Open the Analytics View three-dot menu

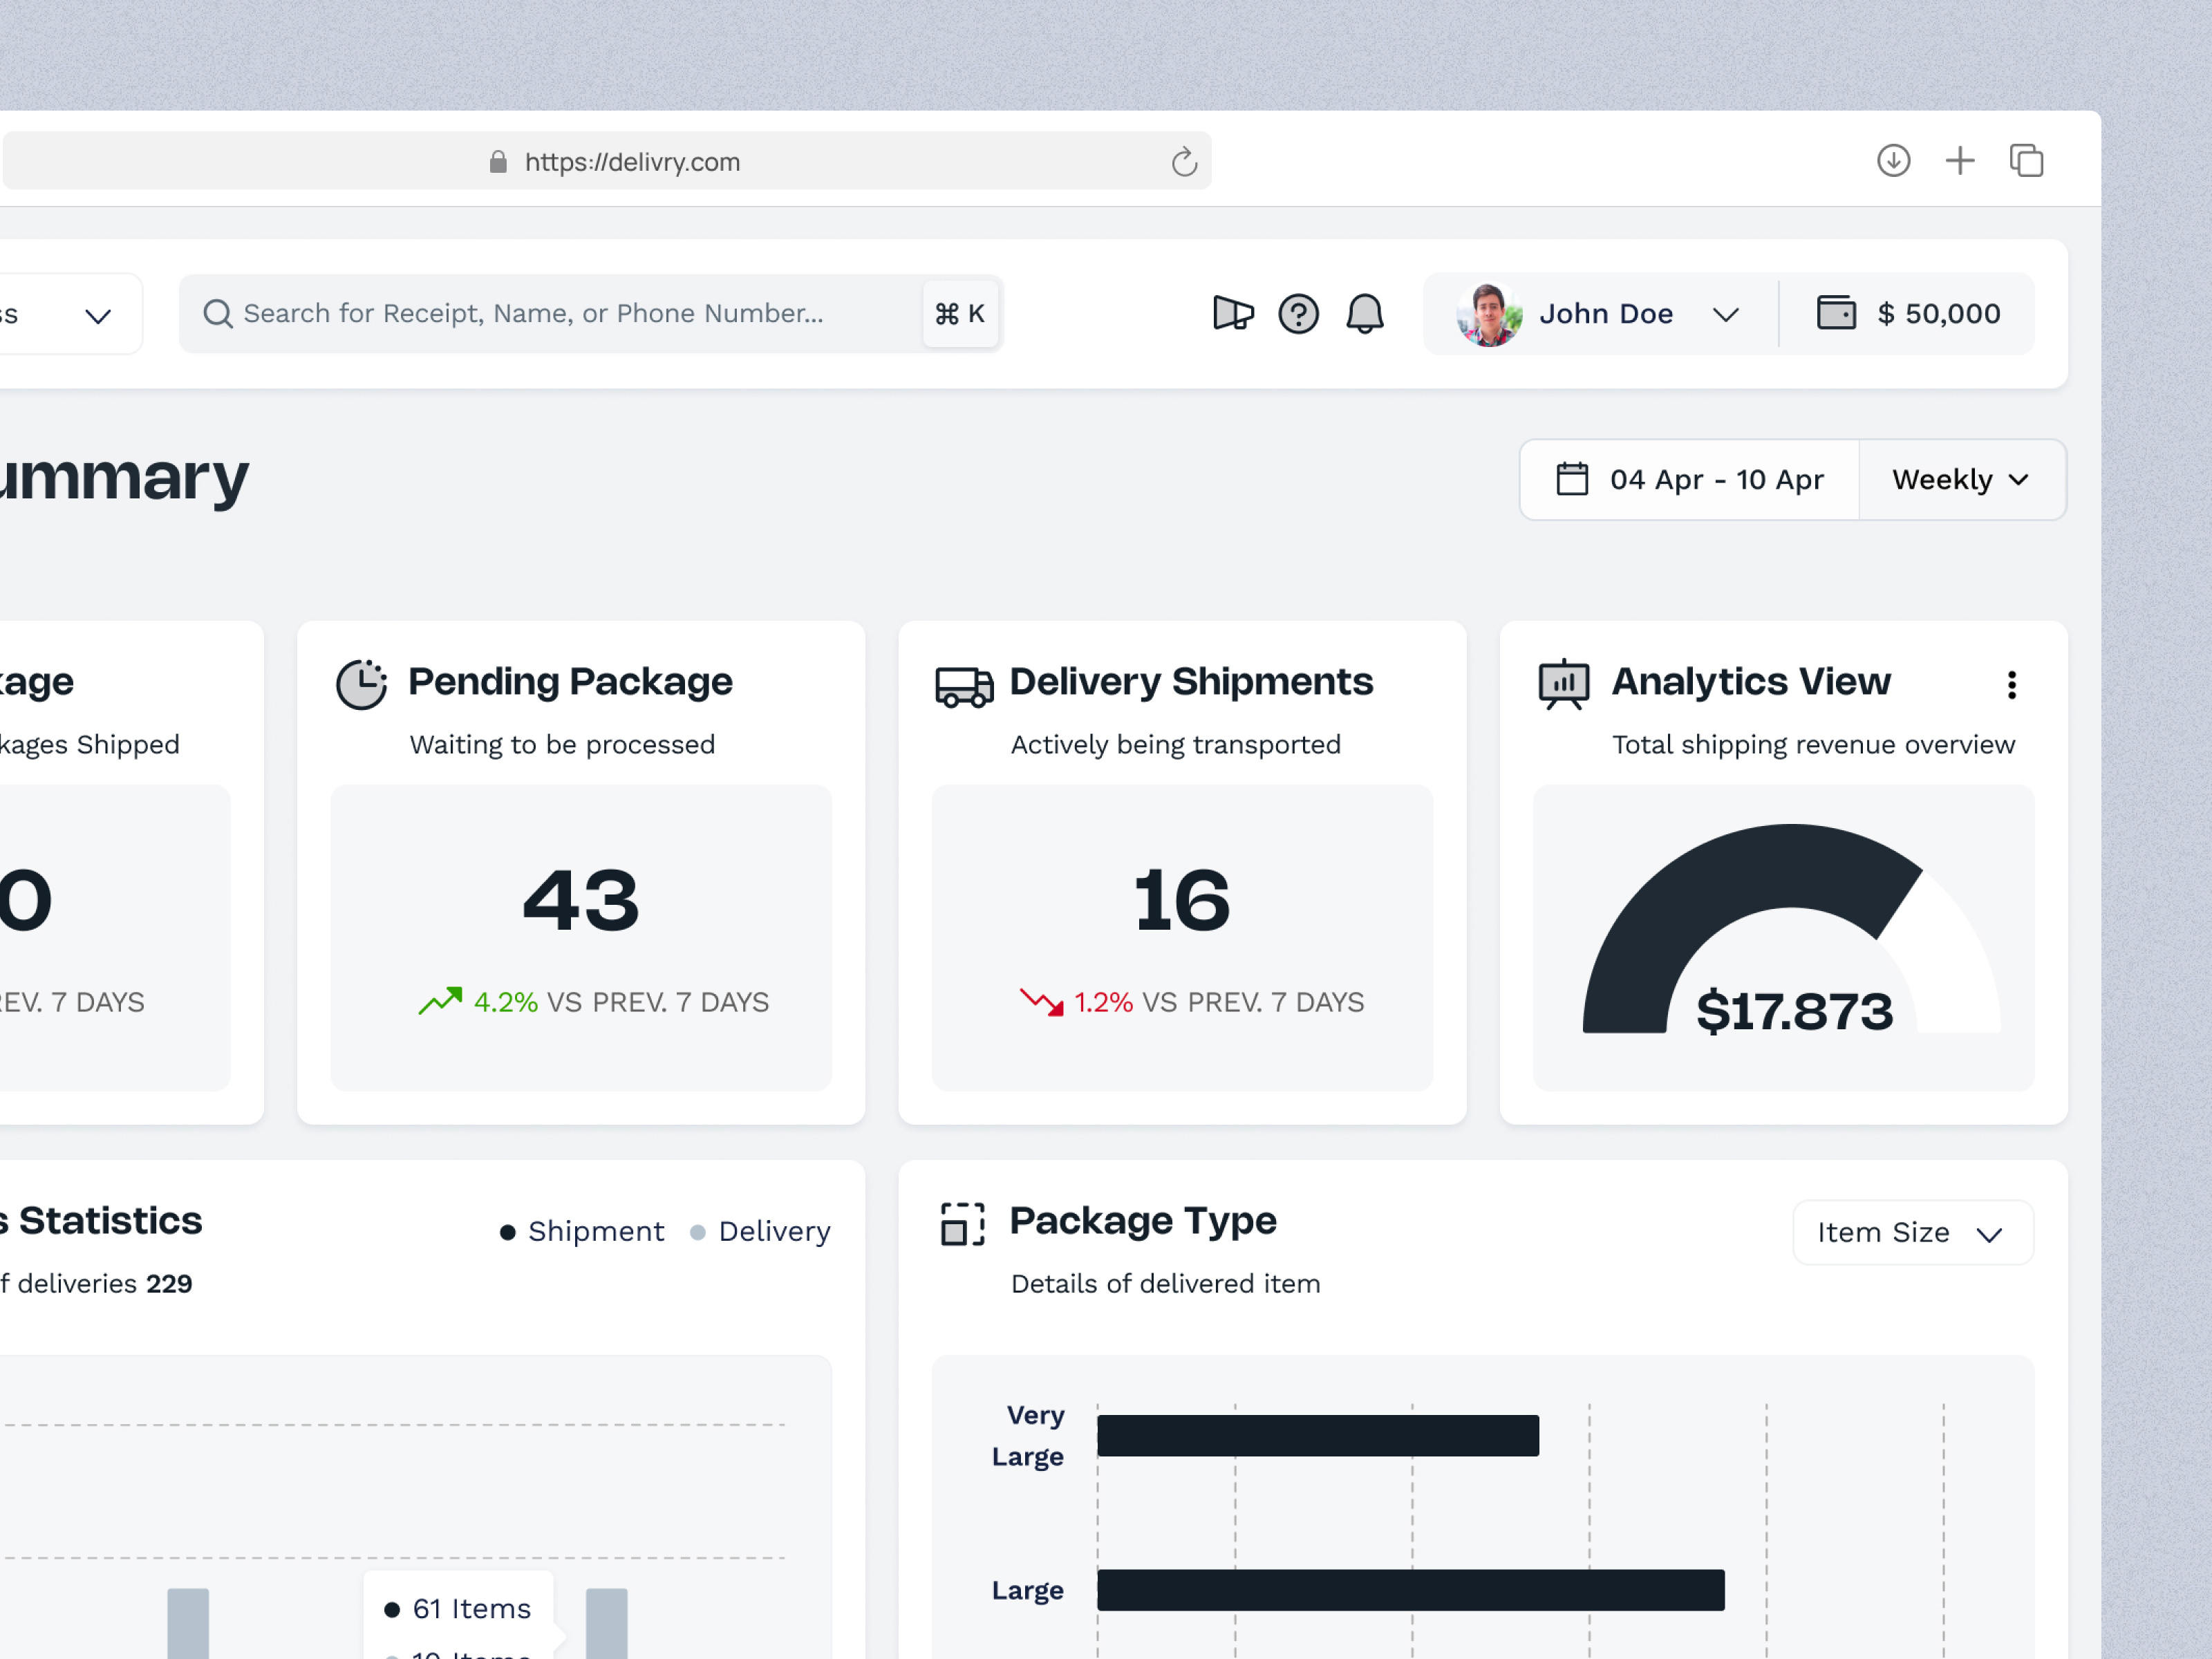(x=2011, y=684)
